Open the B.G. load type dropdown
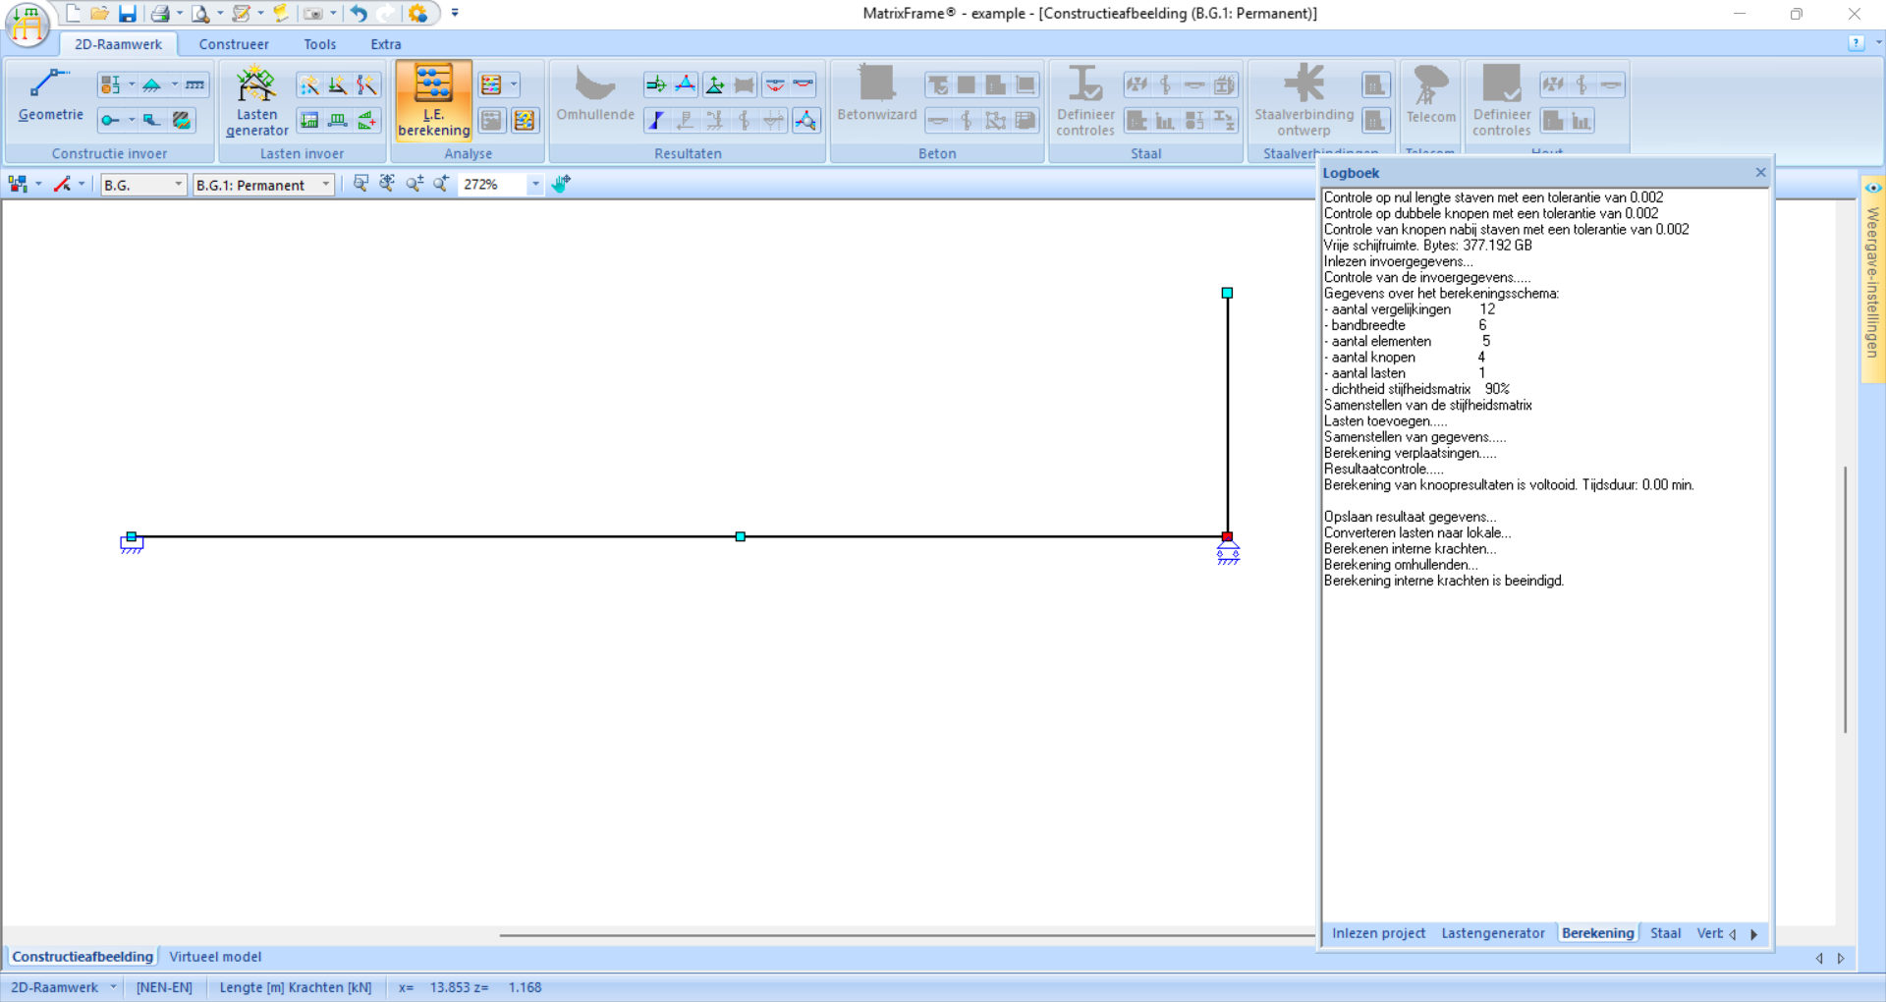Image resolution: width=1886 pixels, height=1002 pixels. click(x=178, y=185)
